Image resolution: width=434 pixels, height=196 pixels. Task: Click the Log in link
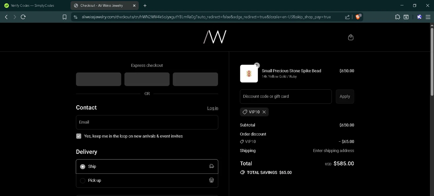point(213,108)
